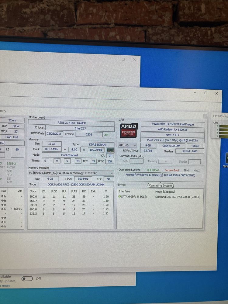Screen dimensions: 228x304
Task: Select the Samsung SSD 860 EVO 500GB drive row
Action: [x=160, y=197]
